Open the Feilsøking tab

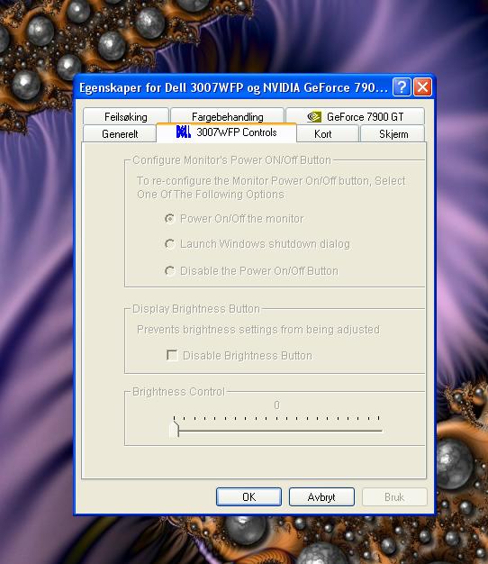coord(126,116)
